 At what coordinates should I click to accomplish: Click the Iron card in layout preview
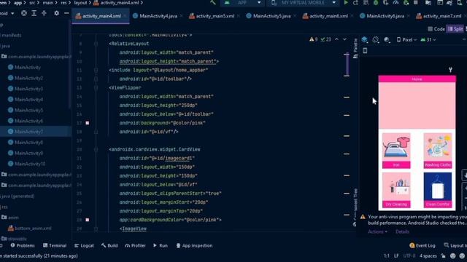click(x=396, y=151)
